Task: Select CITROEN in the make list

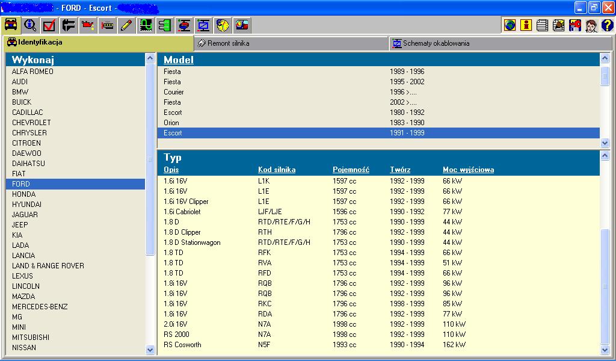Action: point(75,143)
